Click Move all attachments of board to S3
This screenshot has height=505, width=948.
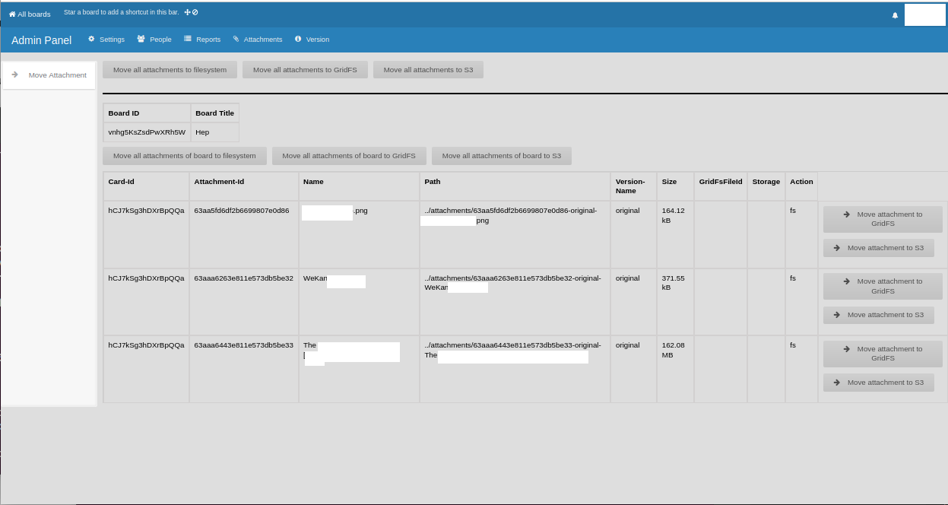(x=501, y=156)
